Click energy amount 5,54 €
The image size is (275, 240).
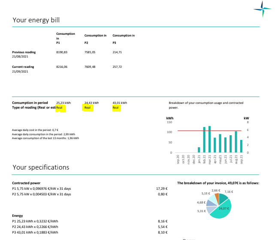163,227
